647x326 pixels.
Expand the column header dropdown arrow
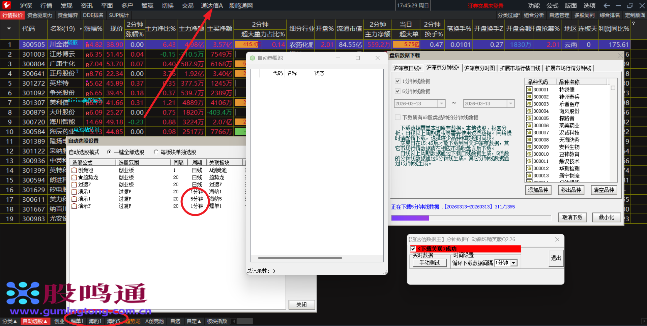(9, 29)
